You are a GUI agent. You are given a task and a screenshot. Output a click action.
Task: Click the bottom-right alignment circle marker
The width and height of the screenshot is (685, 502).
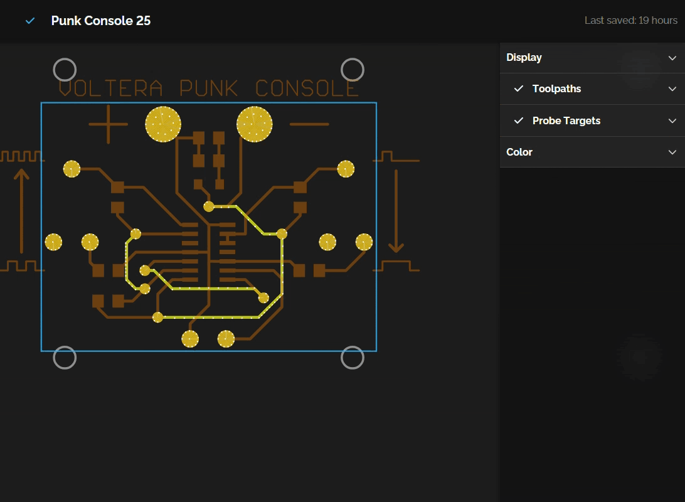(x=353, y=358)
